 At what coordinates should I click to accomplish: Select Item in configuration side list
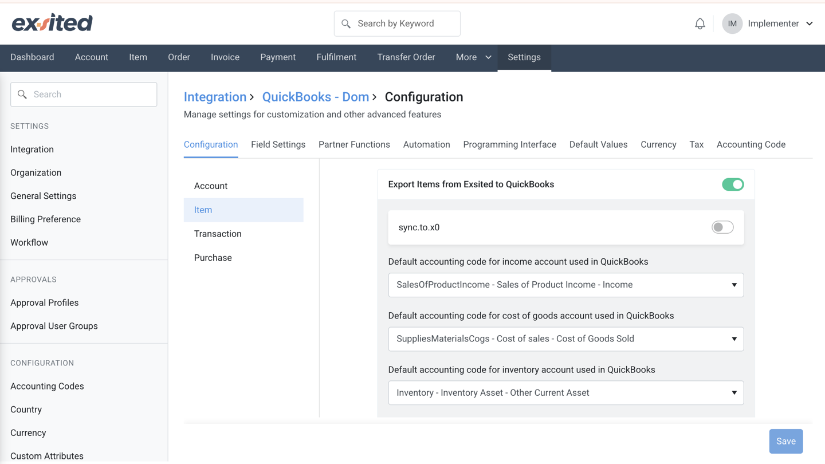pos(243,210)
